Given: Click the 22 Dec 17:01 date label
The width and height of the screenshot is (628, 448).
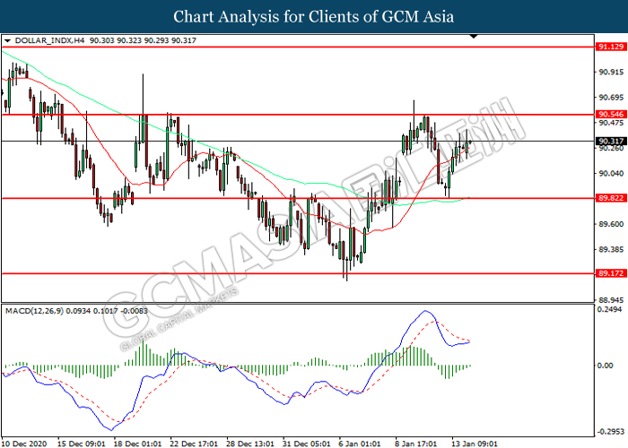Looking at the screenshot, I should [195, 442].
